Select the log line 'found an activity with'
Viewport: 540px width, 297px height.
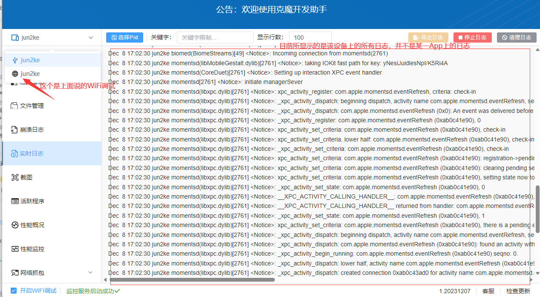point(321,244)
